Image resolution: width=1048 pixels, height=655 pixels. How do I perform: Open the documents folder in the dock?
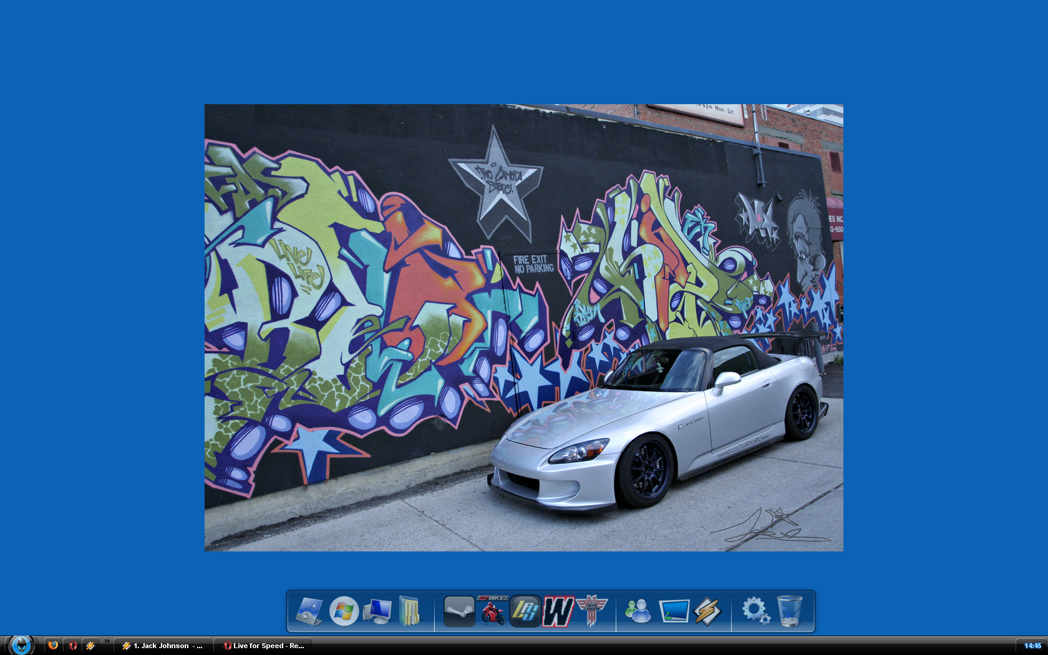[x=409, y=611]
